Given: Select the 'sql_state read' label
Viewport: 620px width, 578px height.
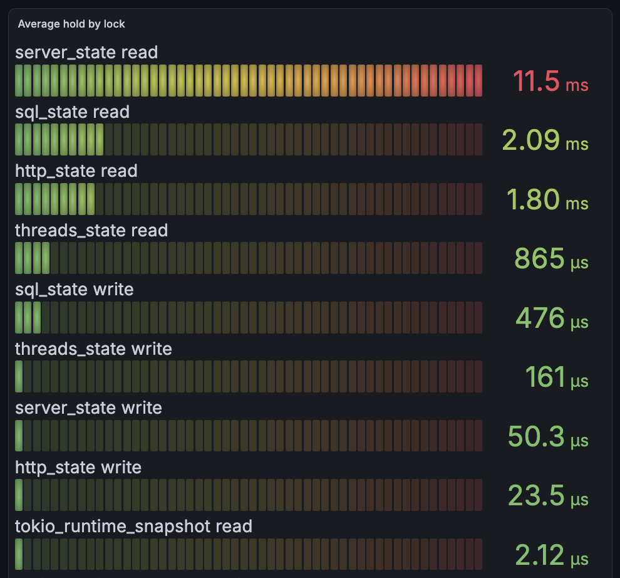Looking at the screenshot, I should [x=73, y=112].
